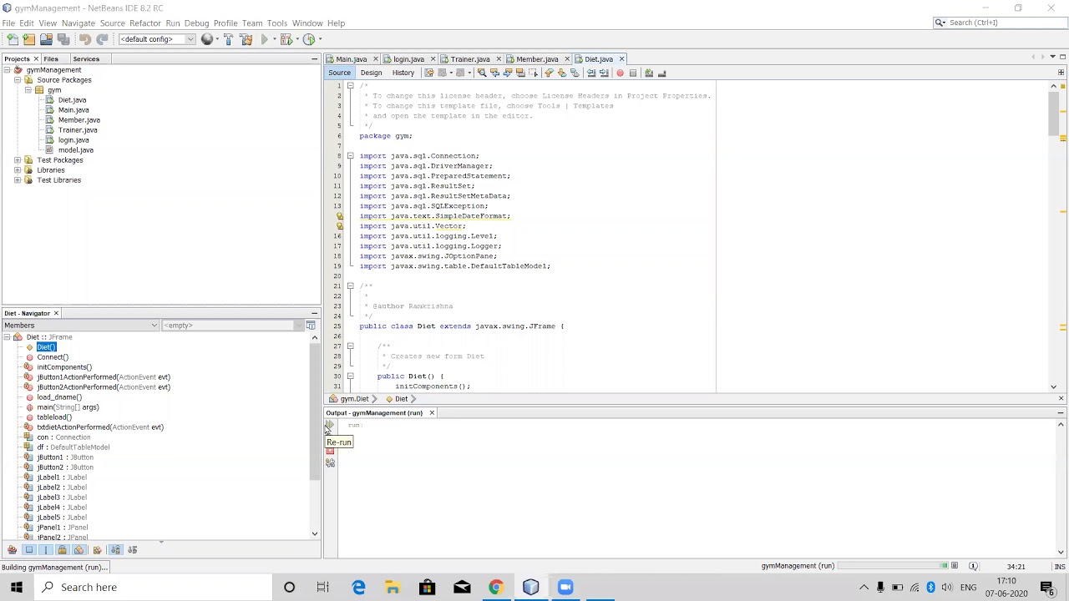Viewport: 1069px width, 601px height.
Task: Click the NetBeans cube icon in taskbar
Action: 530,587
